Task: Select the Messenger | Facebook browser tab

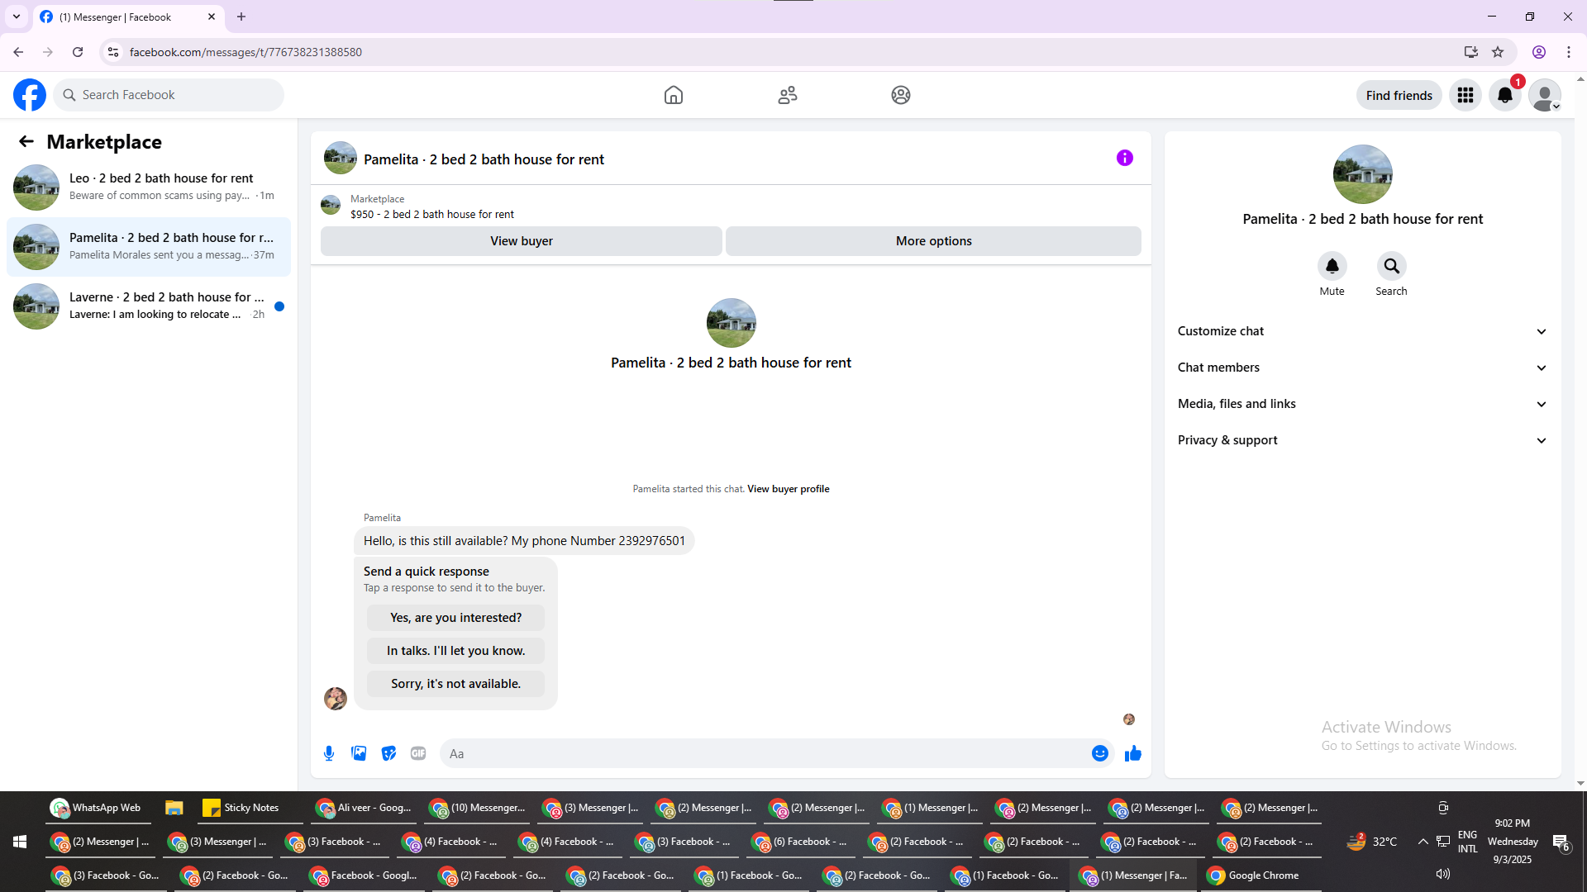Action: click(x=128, y=17)
